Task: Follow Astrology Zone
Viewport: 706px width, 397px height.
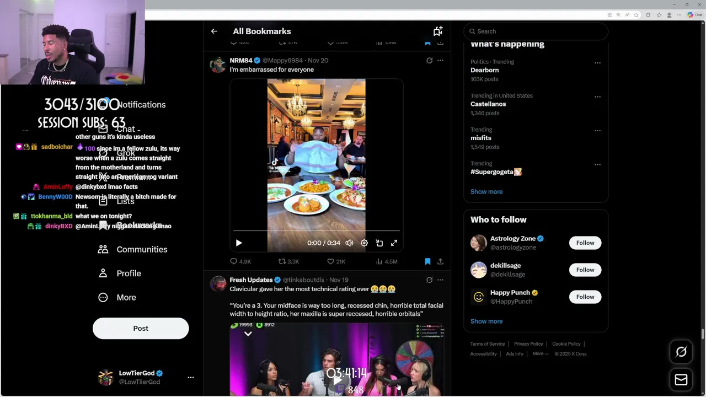Action: pos(585,243)
